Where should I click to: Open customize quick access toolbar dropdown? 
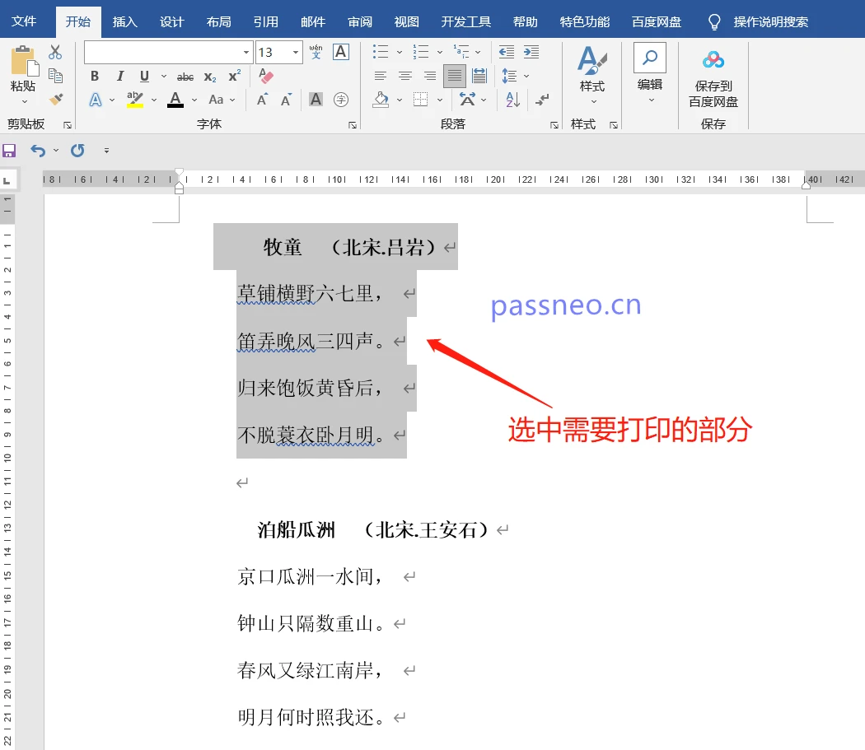106,151
